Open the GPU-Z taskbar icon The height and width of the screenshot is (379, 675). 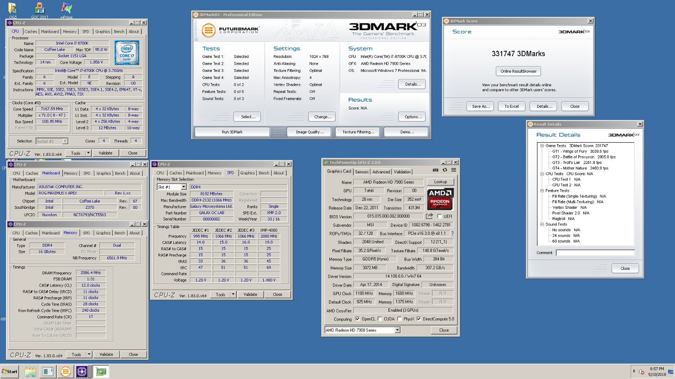click(101, 371)
